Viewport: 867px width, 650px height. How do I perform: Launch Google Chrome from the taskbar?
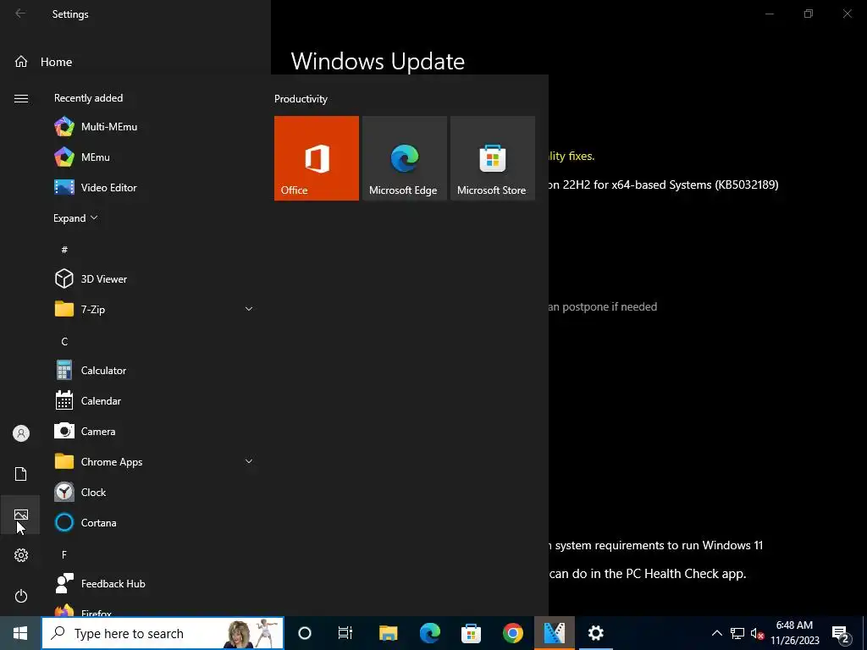point(512,633)
